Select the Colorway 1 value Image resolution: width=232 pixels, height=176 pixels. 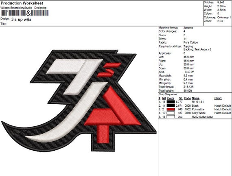[224, 18]
